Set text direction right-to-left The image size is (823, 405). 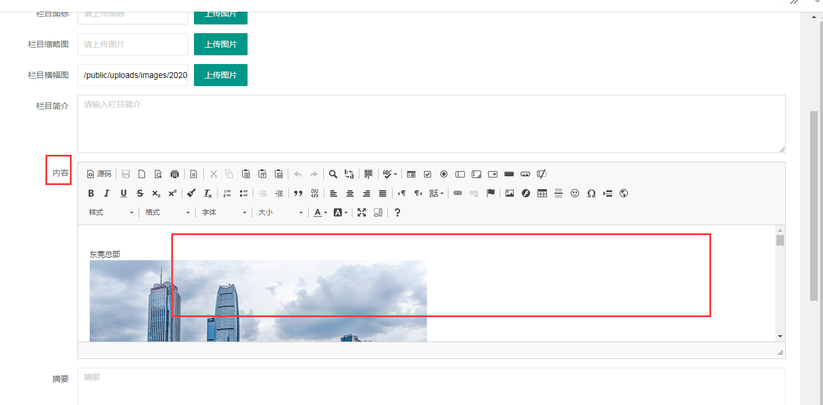(x=418, y=193)
